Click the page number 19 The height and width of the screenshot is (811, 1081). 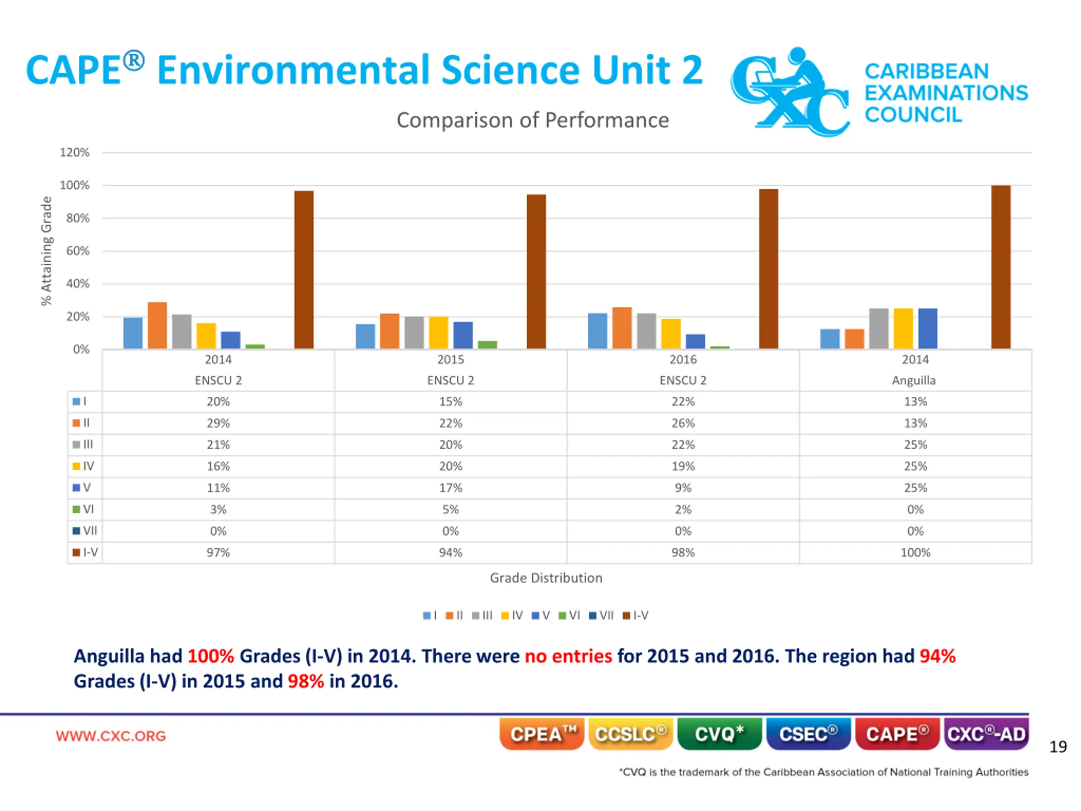[x=1058, y=746]
